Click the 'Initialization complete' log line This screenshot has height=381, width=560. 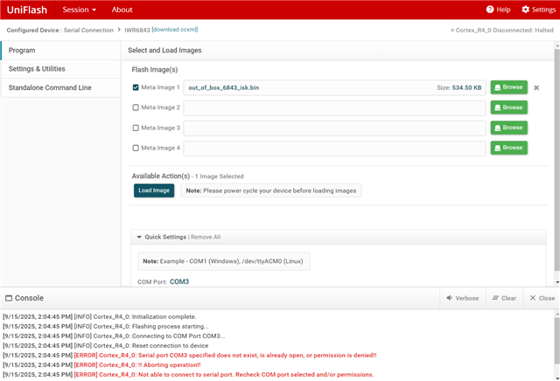(x=100, y=317)
